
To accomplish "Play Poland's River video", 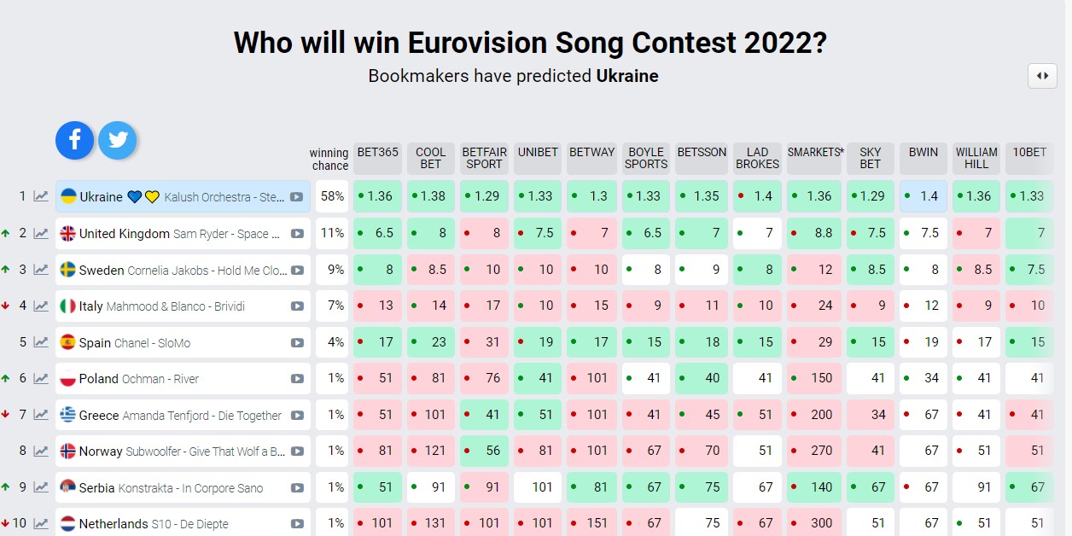I will 296,379.
